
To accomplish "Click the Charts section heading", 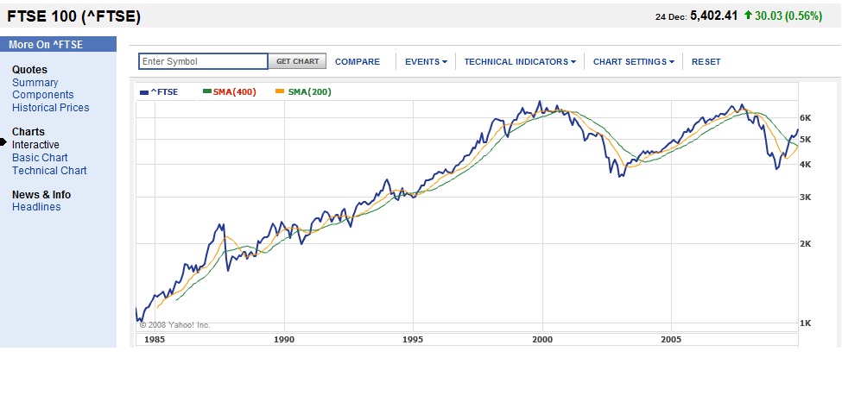I will pos(28,132).
